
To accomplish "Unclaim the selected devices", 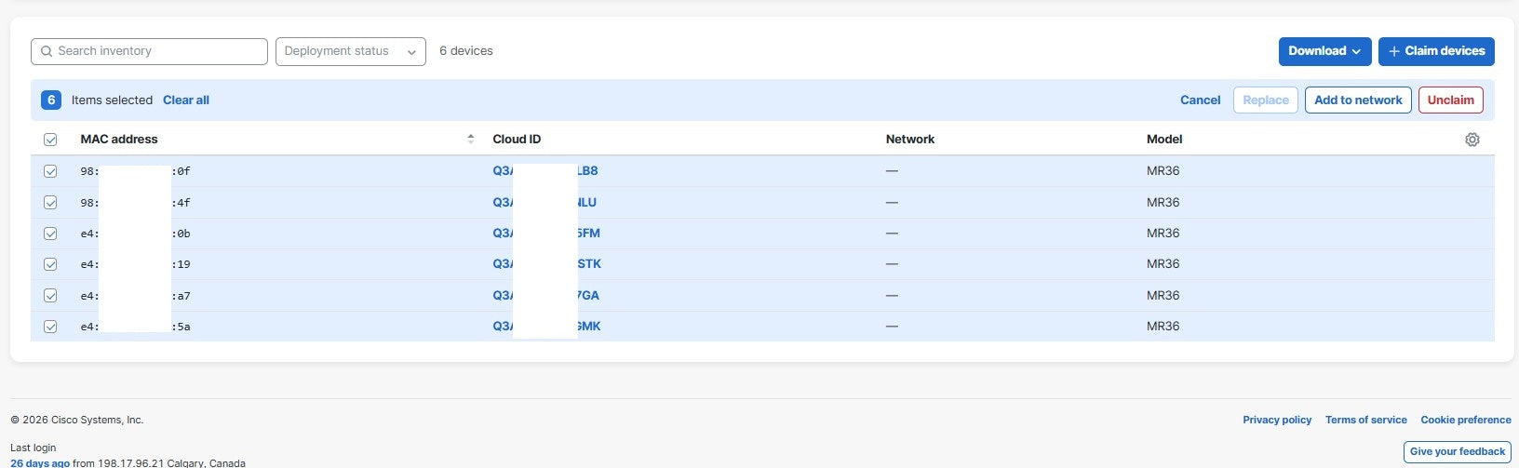I will 1450,100.
